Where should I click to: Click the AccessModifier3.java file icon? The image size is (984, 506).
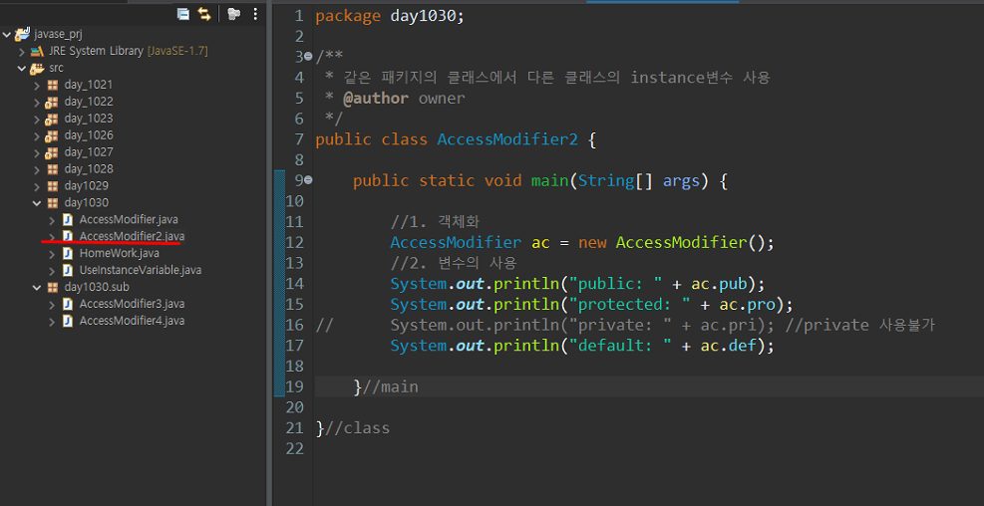[x=68, y=304]
